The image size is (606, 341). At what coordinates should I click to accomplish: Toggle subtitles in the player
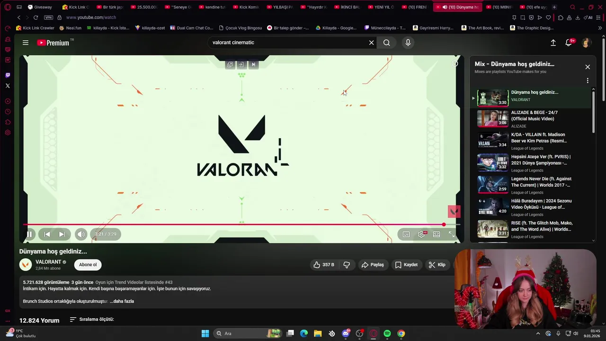tap(406, 234)
